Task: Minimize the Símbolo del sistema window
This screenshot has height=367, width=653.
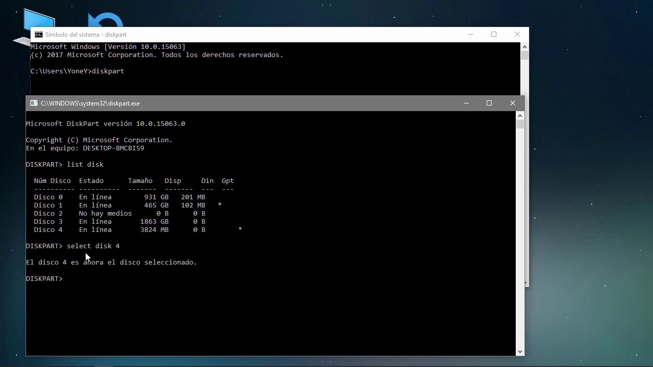Action: pyautogui.click(x=471, y=35)
